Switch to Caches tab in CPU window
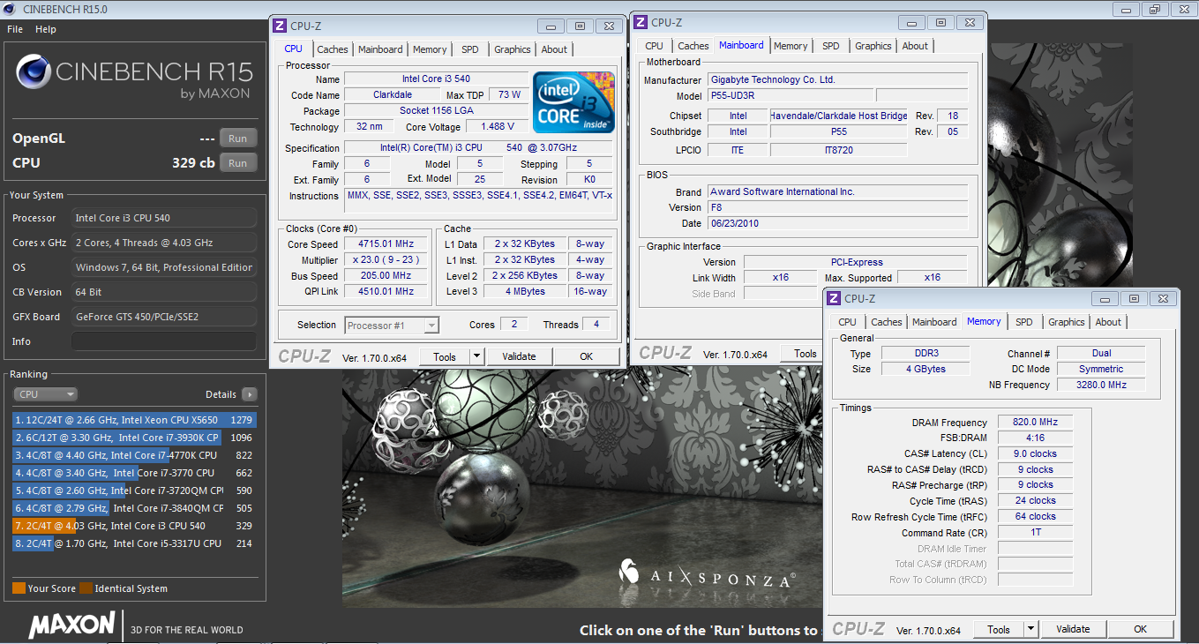The image size is (1199, 644). (333, 49)
